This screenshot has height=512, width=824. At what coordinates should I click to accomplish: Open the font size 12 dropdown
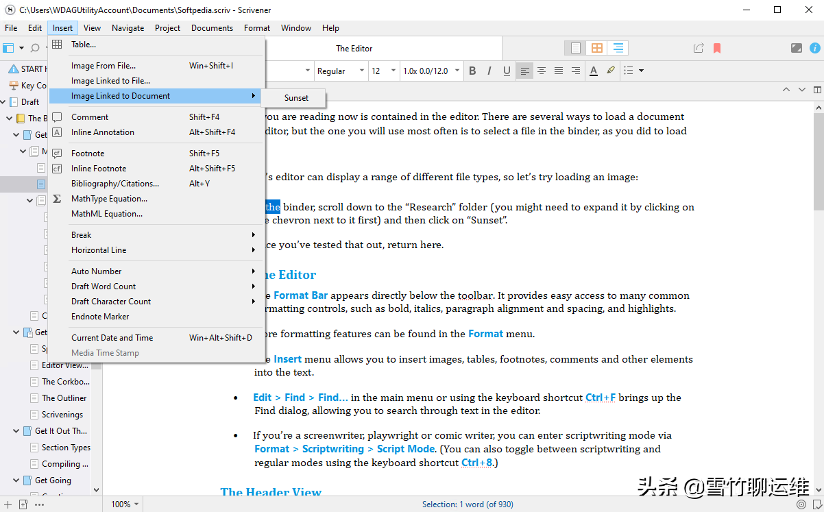[384, 71]
